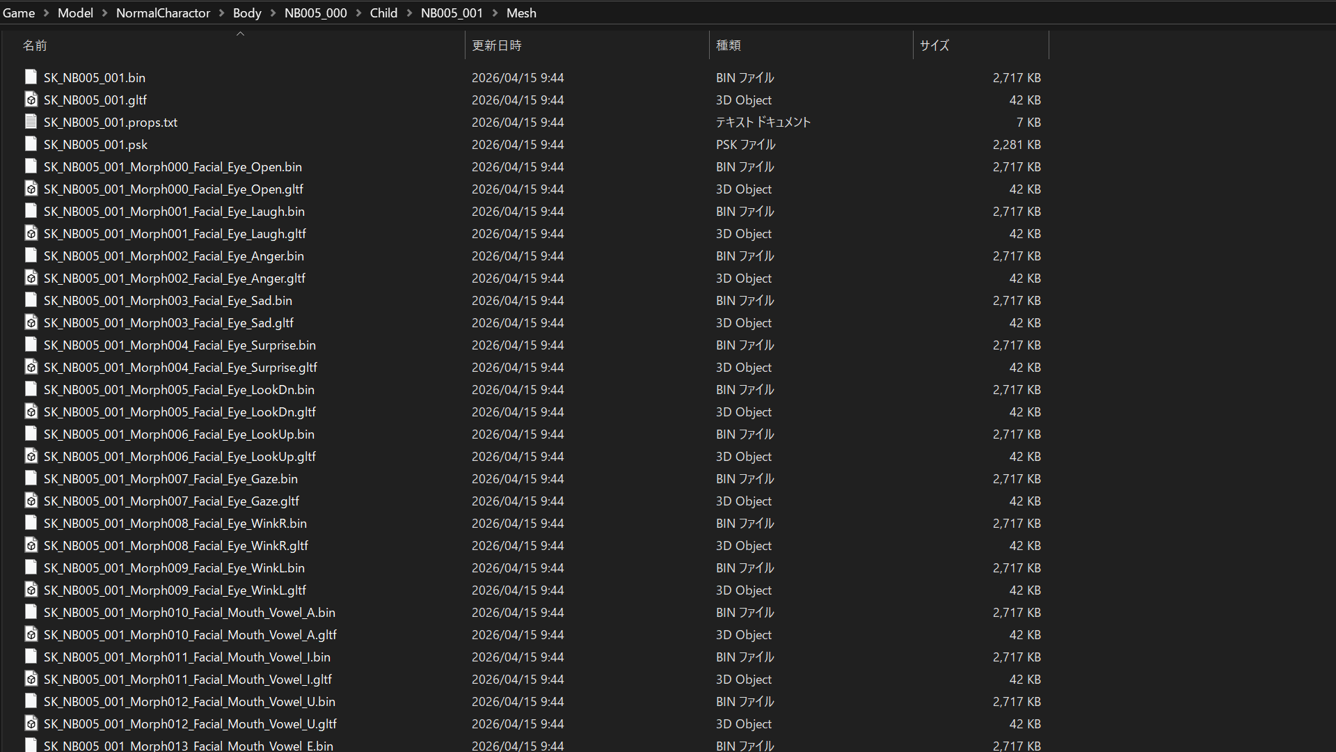Select file name SK_NB005_001.props.txt
Viewport: 1336px width, 752px height.
coord(111,123)
